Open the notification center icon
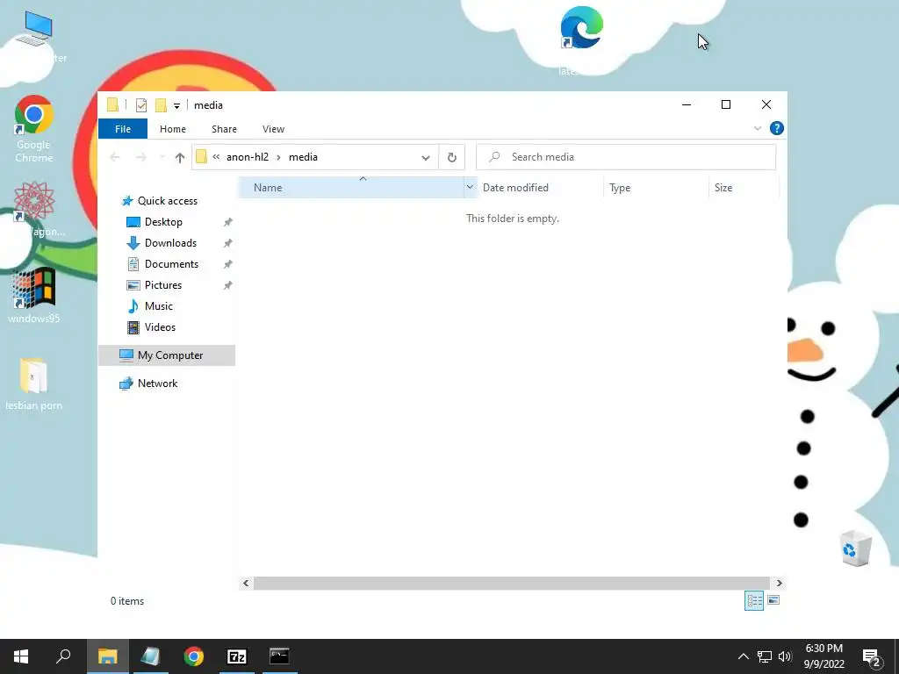This screenshot has height=674, width=899. 872,657
